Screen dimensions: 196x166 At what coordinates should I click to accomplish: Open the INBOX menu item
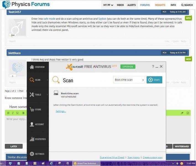coord(120,5)
